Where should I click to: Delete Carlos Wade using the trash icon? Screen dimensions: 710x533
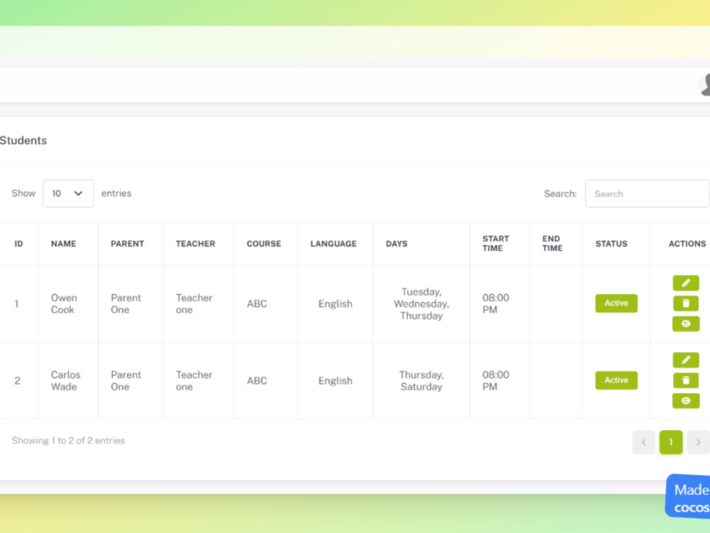[686, 380]
